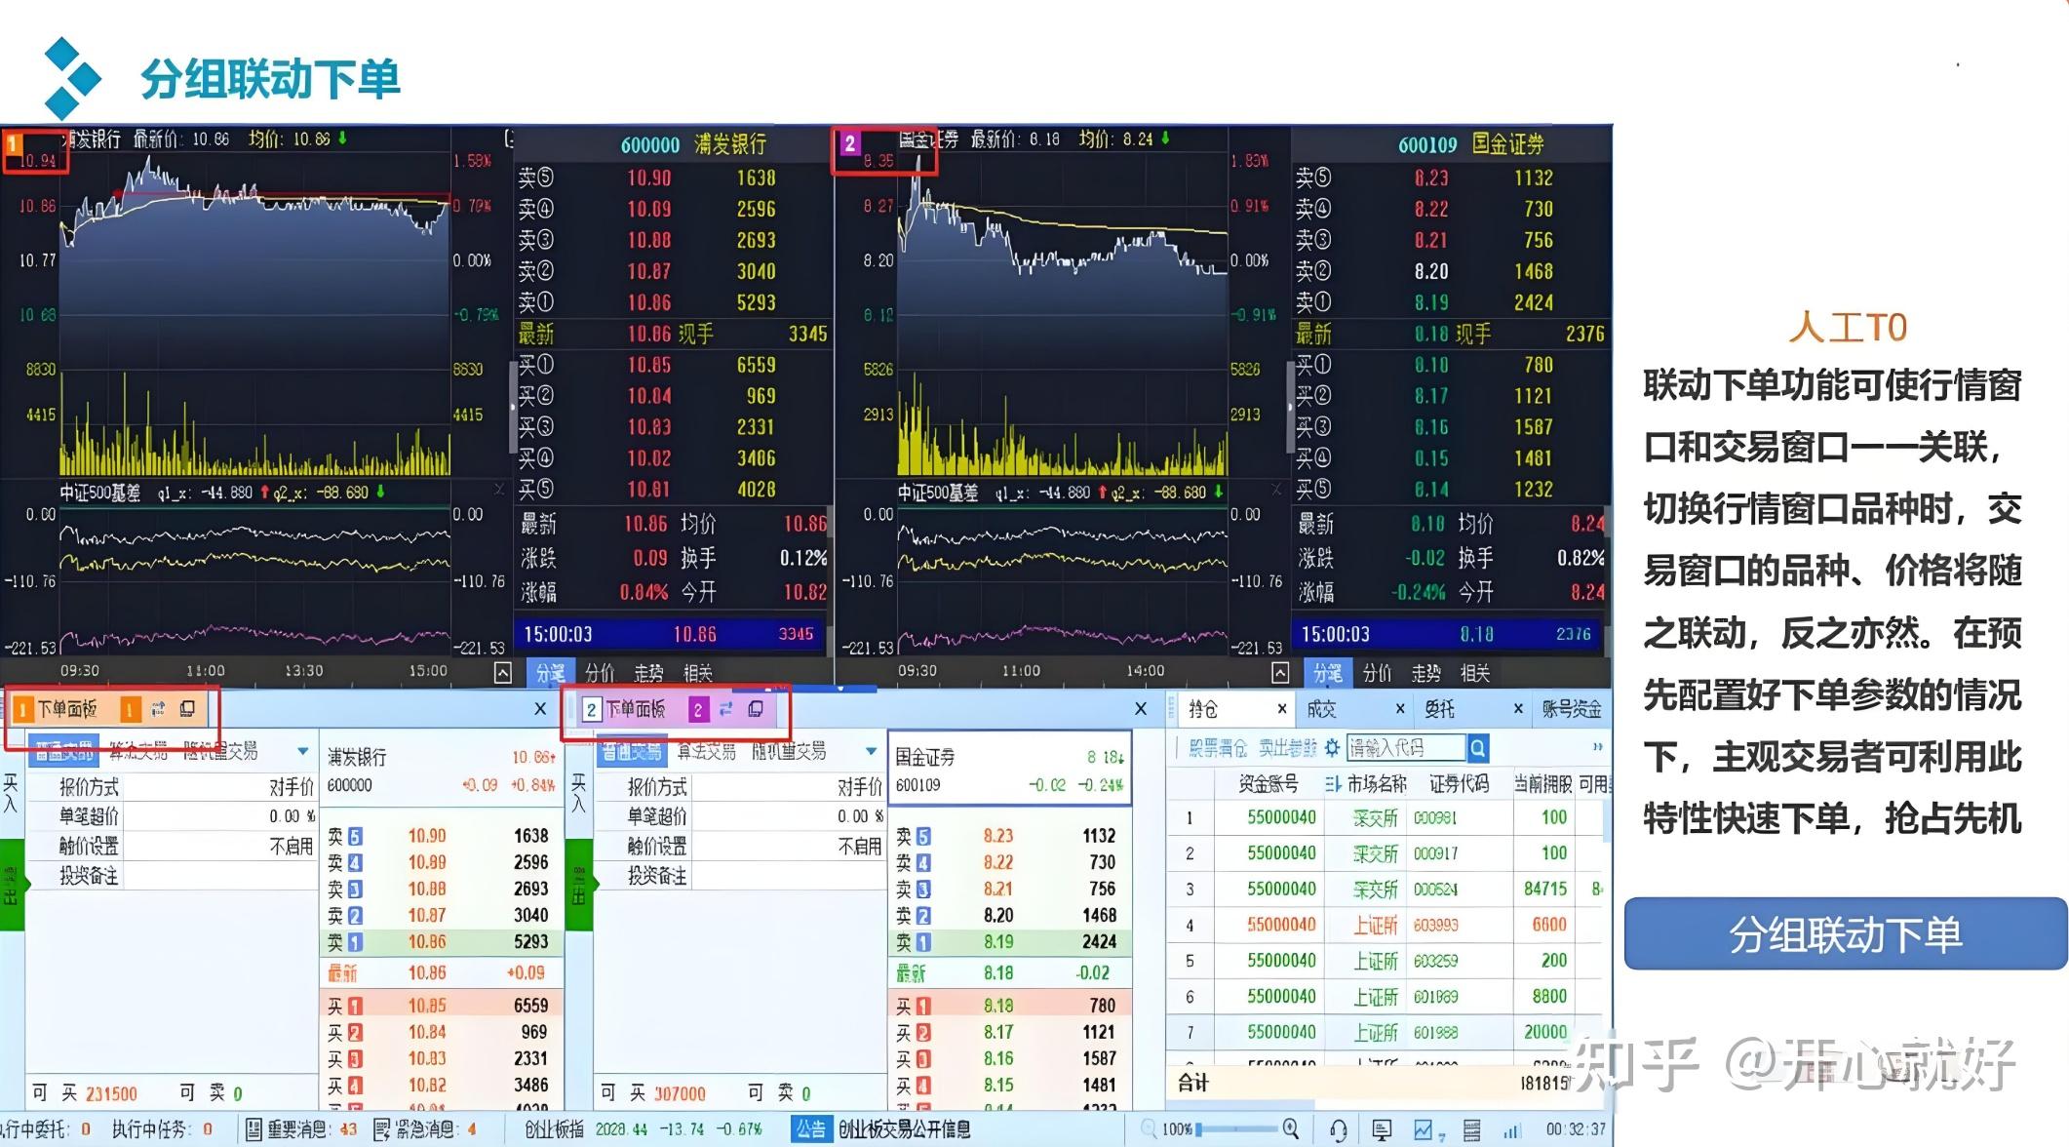Viewport: 2069px width, 1147px height.
Task: Select 算法交易 in order panel 2
Action: point(706,751)
